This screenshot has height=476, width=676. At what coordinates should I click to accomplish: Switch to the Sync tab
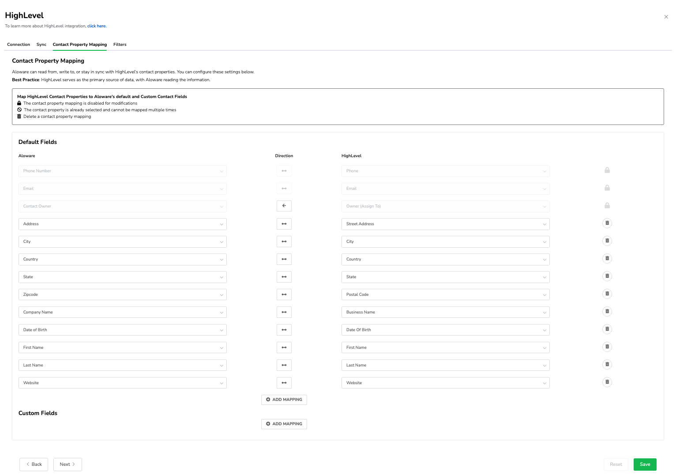41,45
